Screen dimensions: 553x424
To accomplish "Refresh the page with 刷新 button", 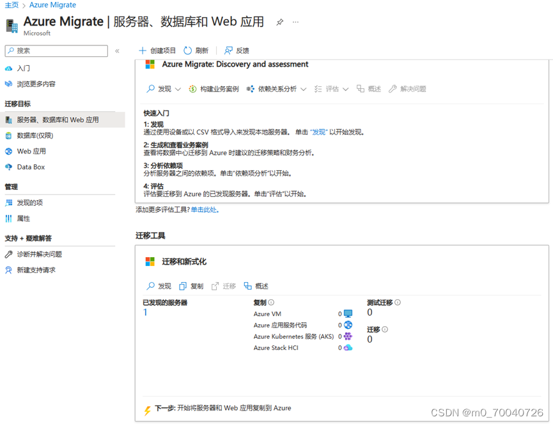I will (x=196, y=51).
